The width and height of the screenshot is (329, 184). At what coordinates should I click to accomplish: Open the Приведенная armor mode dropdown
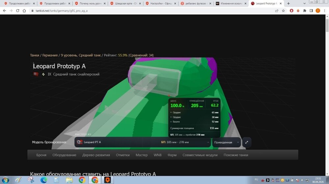[226, 142]
